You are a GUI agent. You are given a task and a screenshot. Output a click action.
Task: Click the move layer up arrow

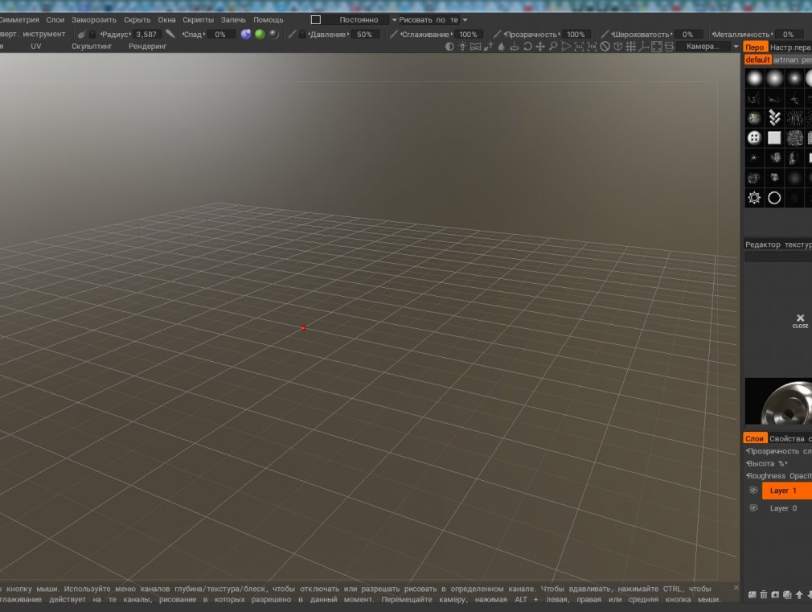[x=799, y=595]
